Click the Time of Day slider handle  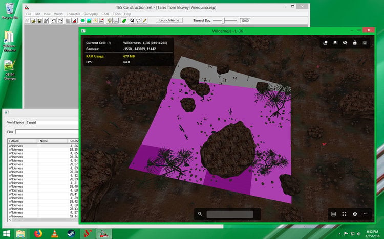click(223, 21)
